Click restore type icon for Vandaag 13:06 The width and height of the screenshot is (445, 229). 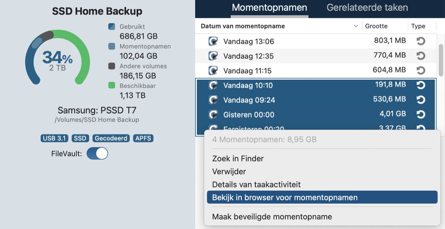pyautogui.click(x=421, y=41)
